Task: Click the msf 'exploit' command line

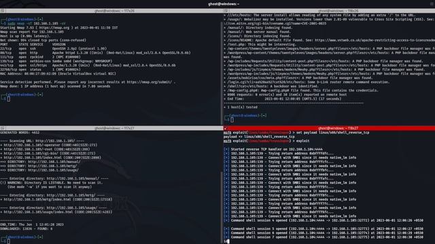Action: click(266, 141)
